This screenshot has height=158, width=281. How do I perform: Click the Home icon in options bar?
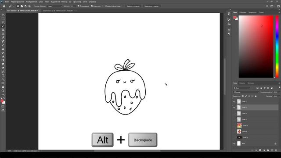tap(4, 6)
